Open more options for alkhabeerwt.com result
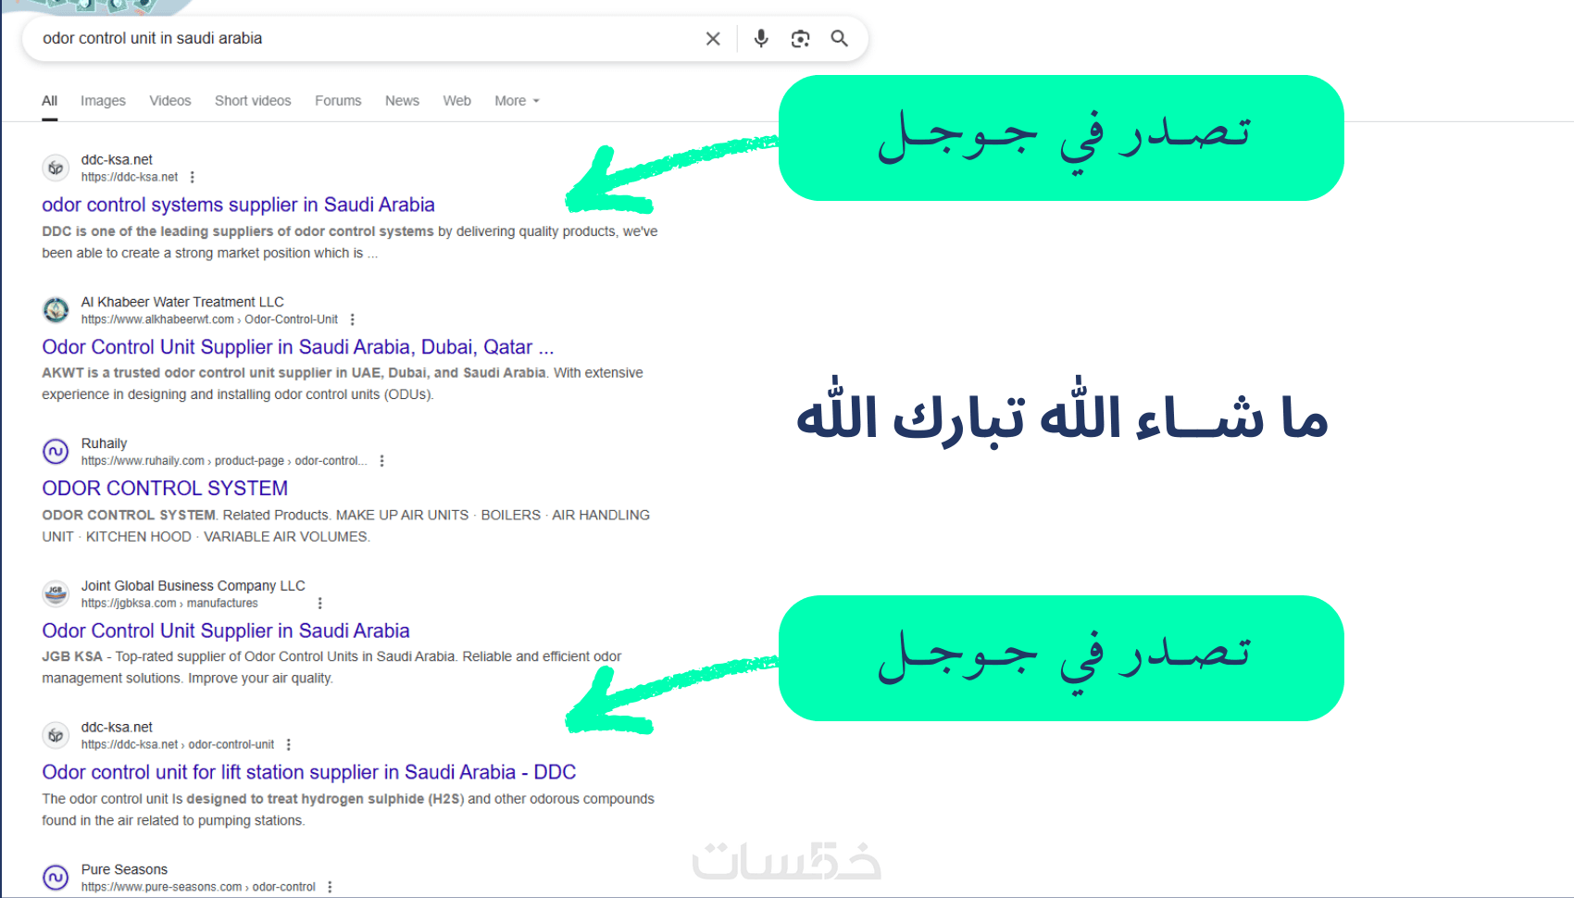1574x898 pixels. 352,319
